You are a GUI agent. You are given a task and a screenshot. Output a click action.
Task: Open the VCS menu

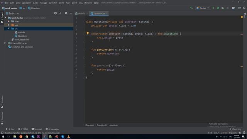pos(81,3)
